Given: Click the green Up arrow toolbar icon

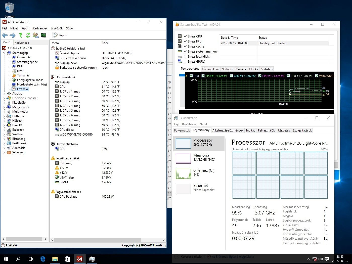Looking at the screenshot, I should (21, 35).
